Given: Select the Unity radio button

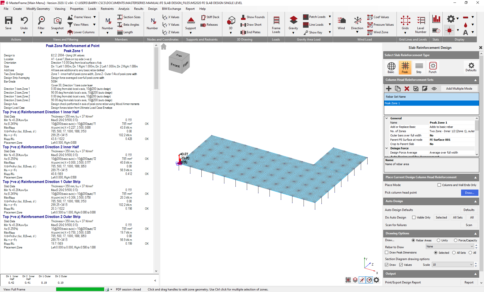Looking at the screenshot, I should (439, 240).
